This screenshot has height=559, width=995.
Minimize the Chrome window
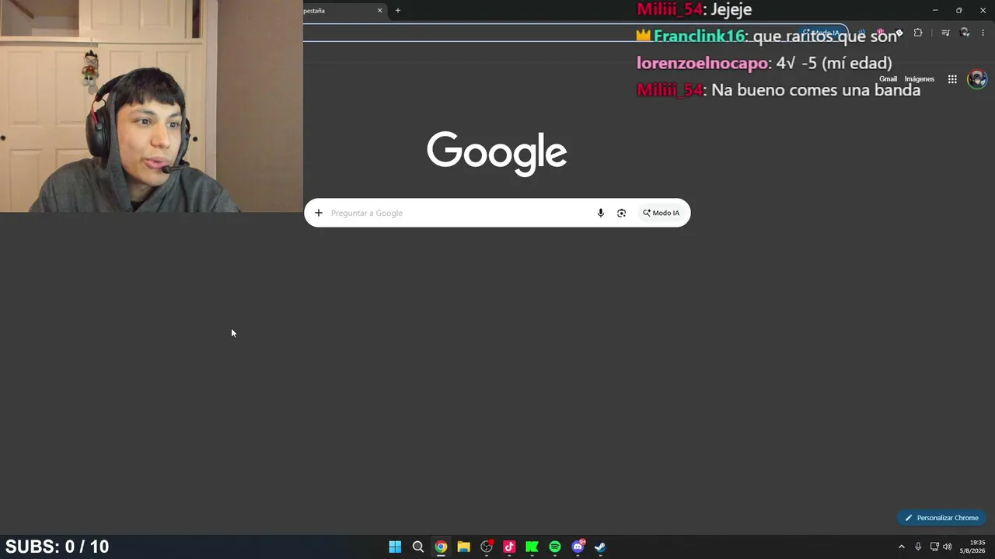tap(935, 10)
